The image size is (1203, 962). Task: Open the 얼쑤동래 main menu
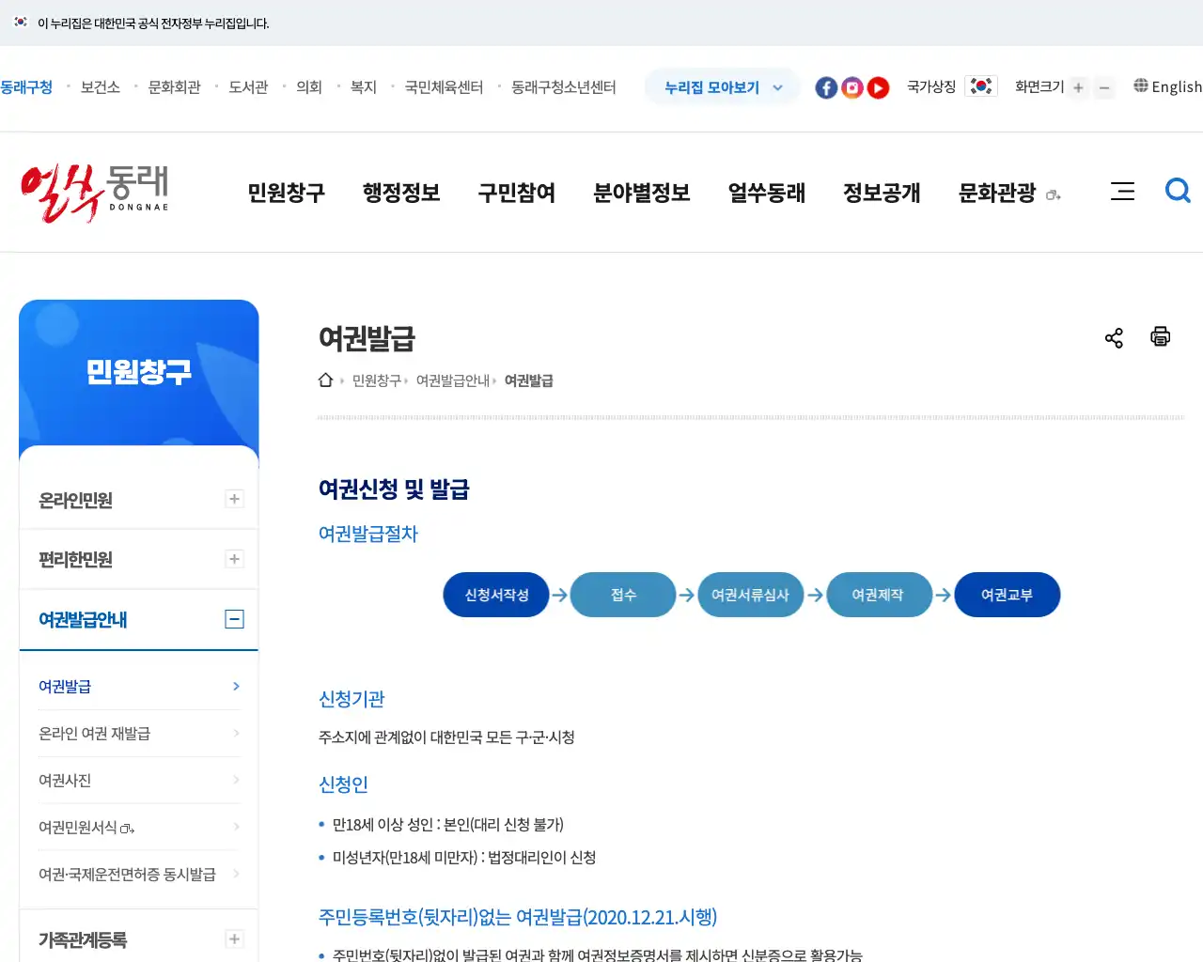point(767,193)
